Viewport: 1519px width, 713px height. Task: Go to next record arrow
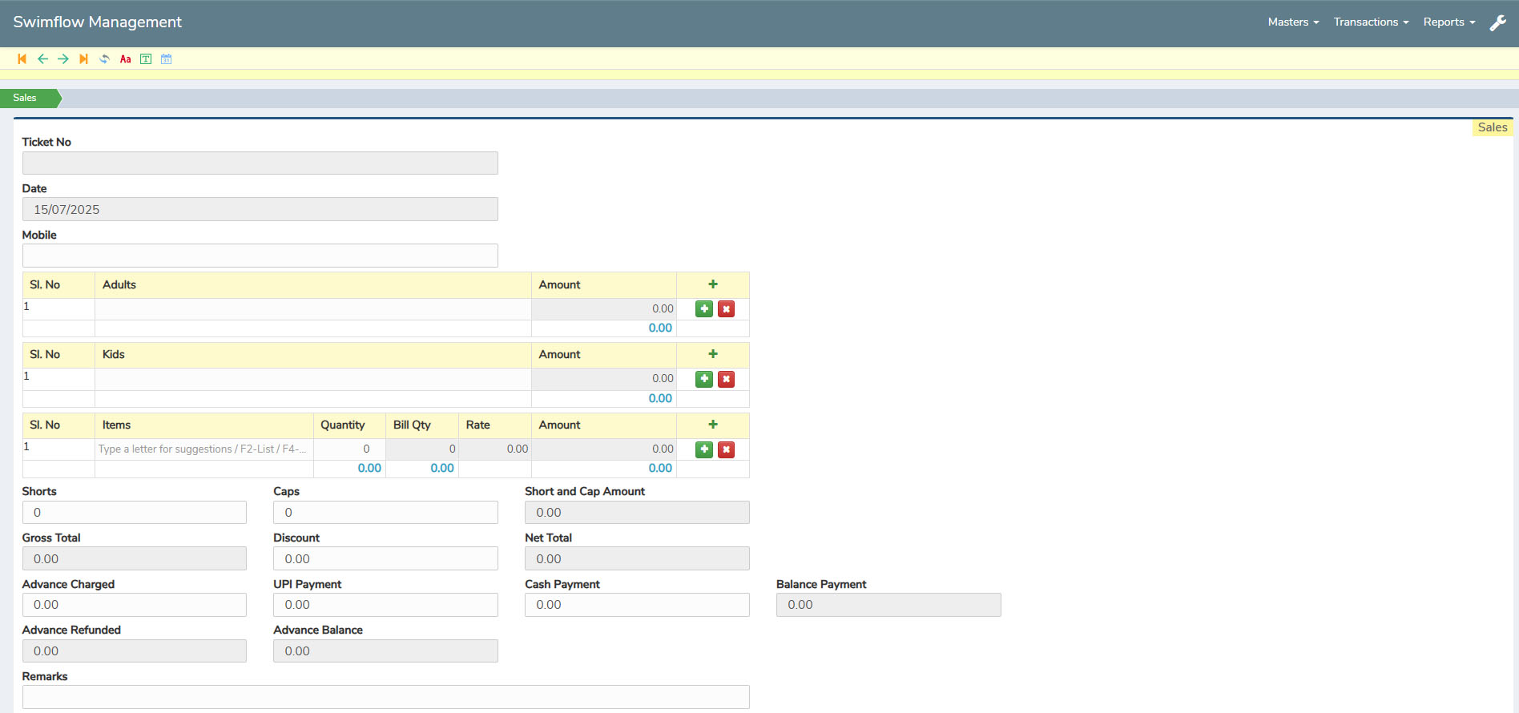[63, 59]
